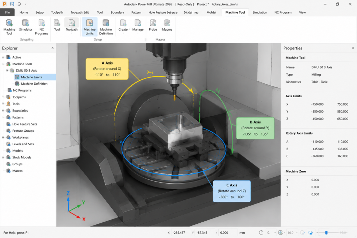Select Machine Definition in the Explorer tree
The width and height of the screenshot is (357, 238).
click(34, 84)
